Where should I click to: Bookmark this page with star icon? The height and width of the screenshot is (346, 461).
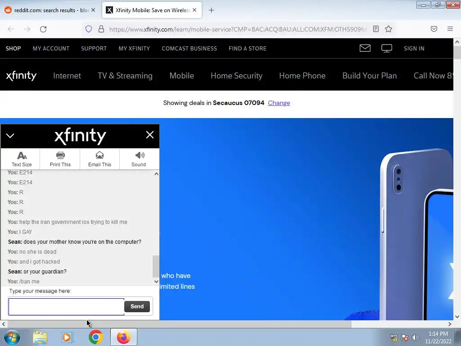click(x=389, y=29)
